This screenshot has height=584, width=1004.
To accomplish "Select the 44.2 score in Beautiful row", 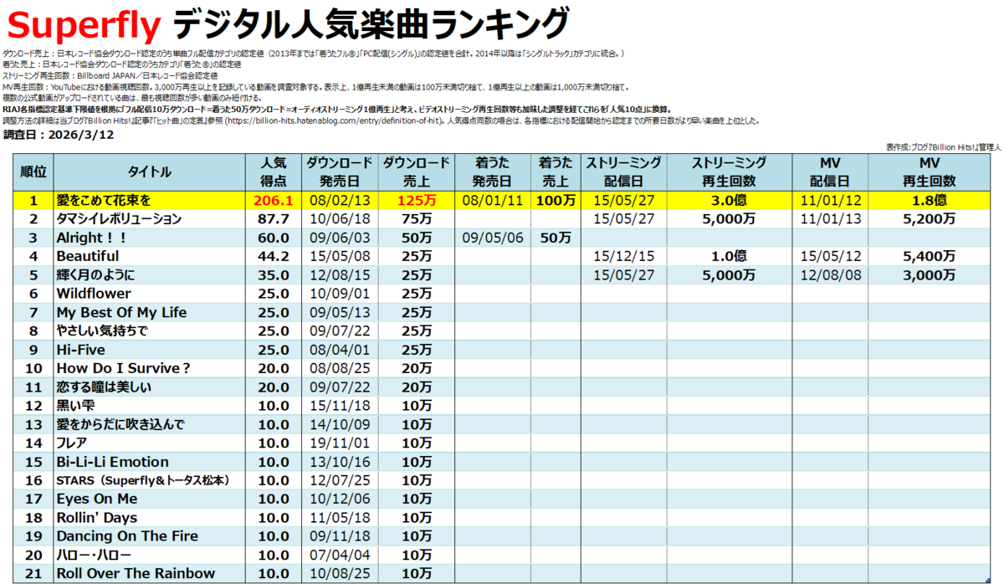I will coord(274,256).
